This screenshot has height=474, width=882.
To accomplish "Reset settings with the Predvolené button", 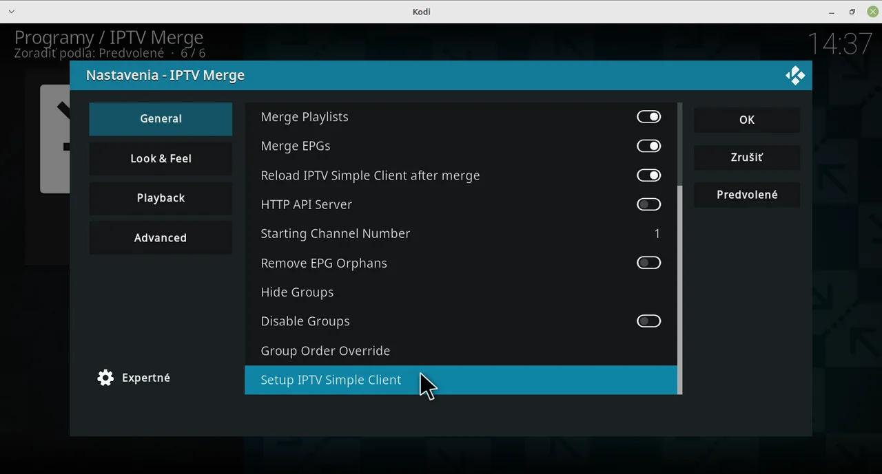I will 746,195.
